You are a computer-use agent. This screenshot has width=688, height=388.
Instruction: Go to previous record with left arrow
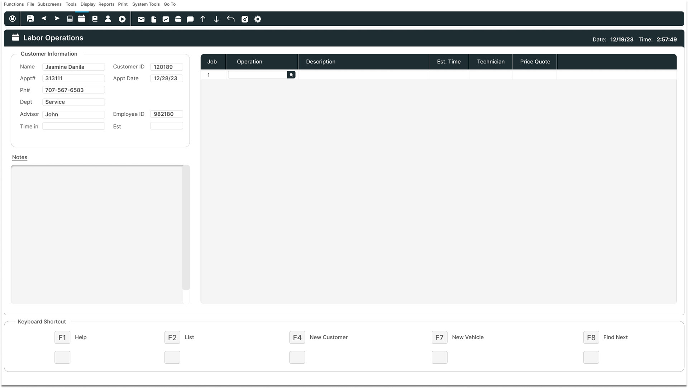[x=44, y=18]
